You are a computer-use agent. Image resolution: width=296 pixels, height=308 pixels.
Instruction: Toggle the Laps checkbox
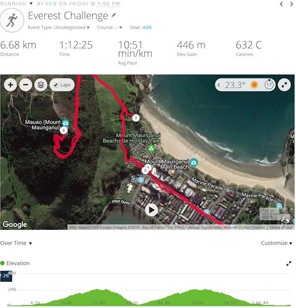coord(56,85)
